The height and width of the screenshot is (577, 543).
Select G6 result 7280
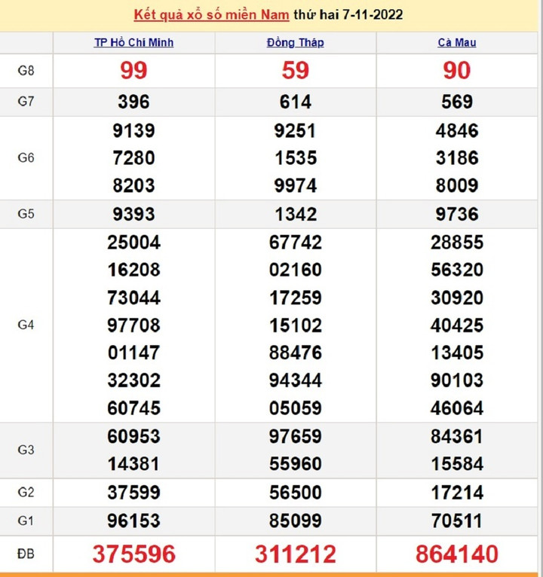133,158
